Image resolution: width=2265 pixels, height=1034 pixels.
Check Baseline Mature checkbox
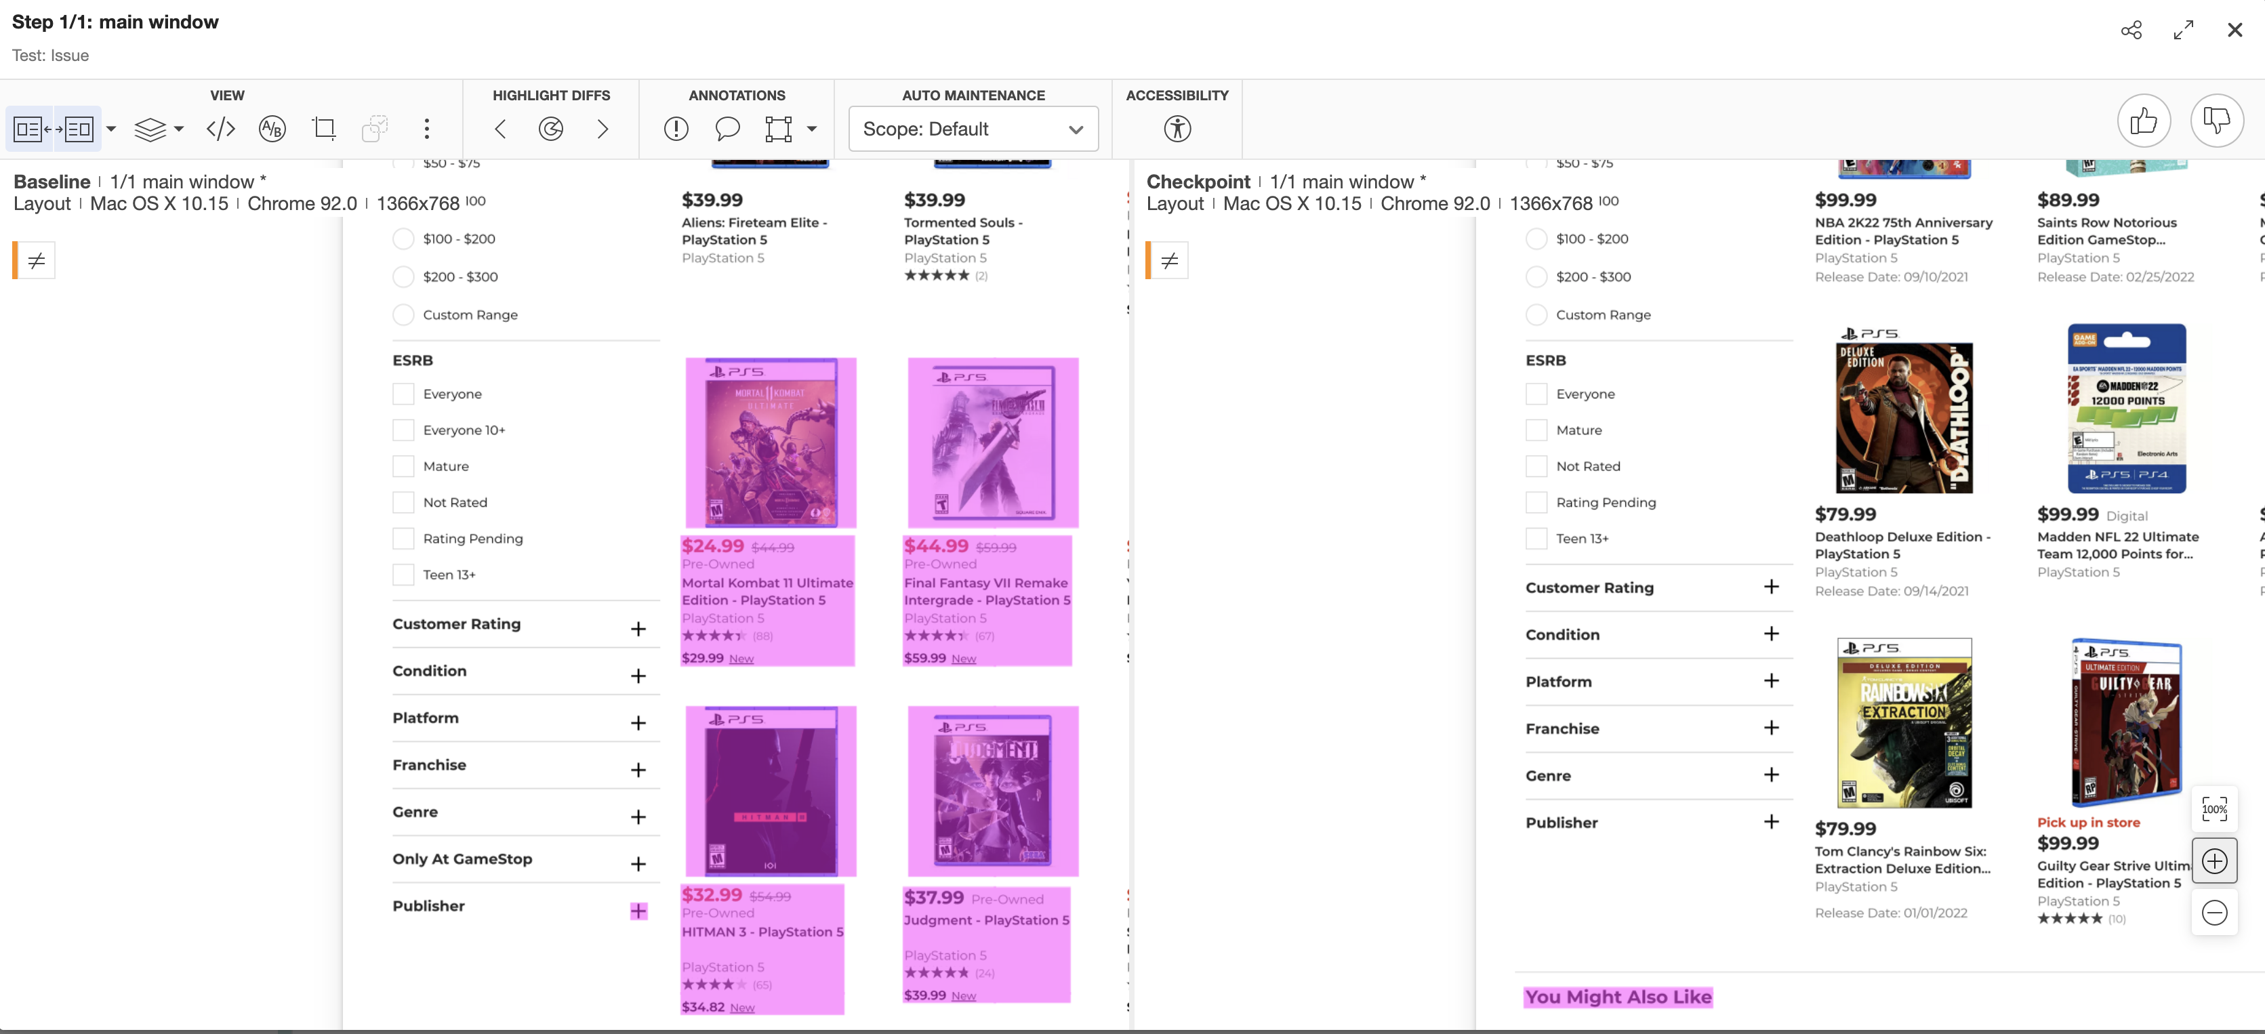click(x=403, y=466)
